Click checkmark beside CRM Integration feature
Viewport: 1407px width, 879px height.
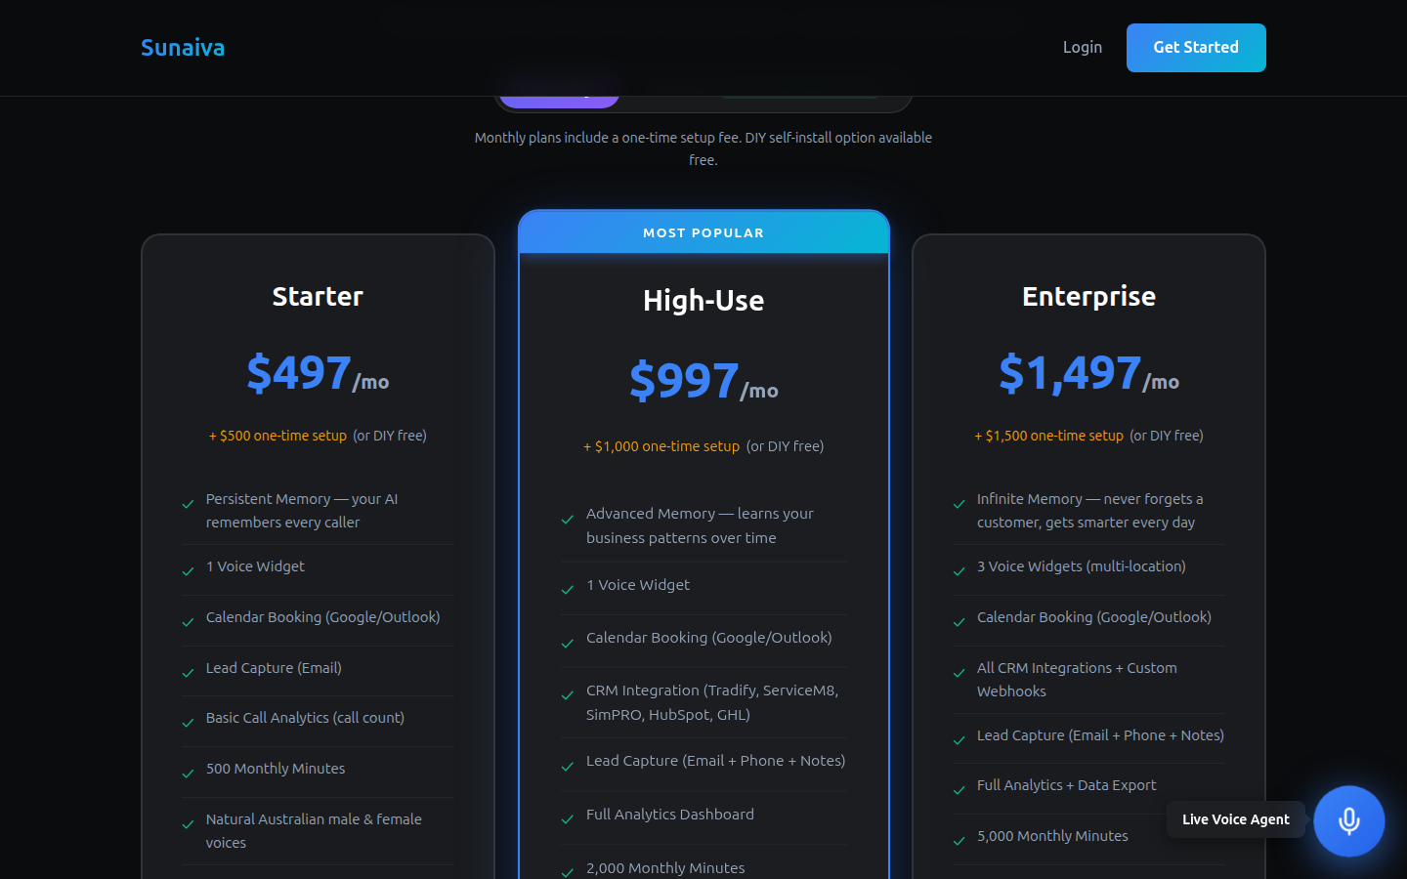click(568, 695)
